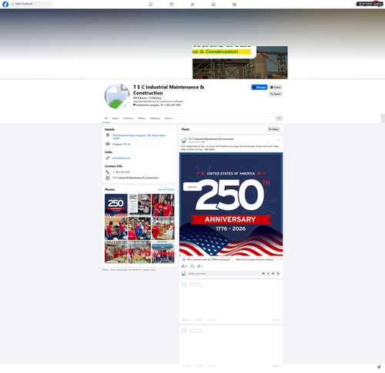Viewport: 385px width, 373px height.
Task: Select the 'What future awaits American industry' suggestion
Action: click(x=254, y=260)
